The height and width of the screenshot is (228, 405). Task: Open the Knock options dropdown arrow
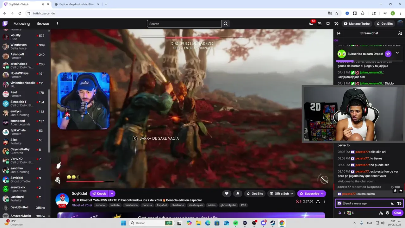pyautogui.click(x=112, y=193)
